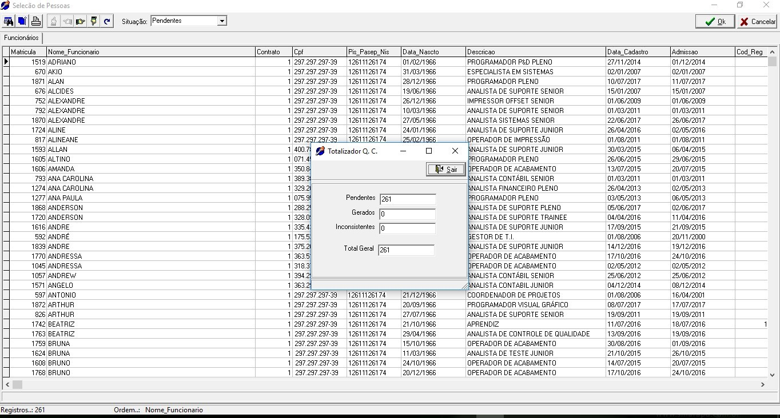Click the blue copy/export icon
This screenshot has width=780, height=418.
pos(22,21)
